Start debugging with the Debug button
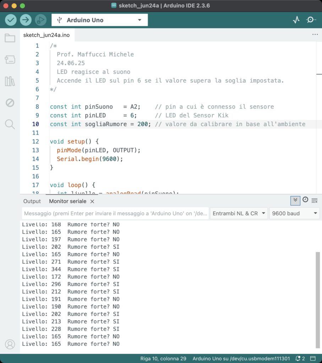Viewport: 322px width, 363px height. [x=40, y=20]
